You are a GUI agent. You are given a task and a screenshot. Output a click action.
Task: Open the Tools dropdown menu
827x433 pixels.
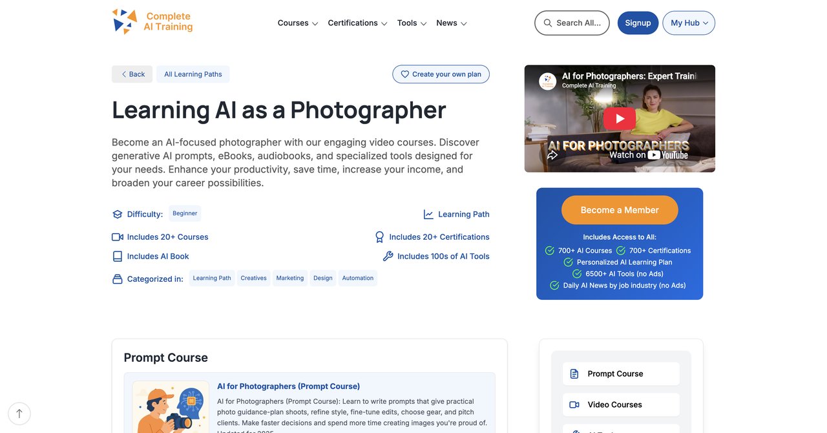[412, 23]
